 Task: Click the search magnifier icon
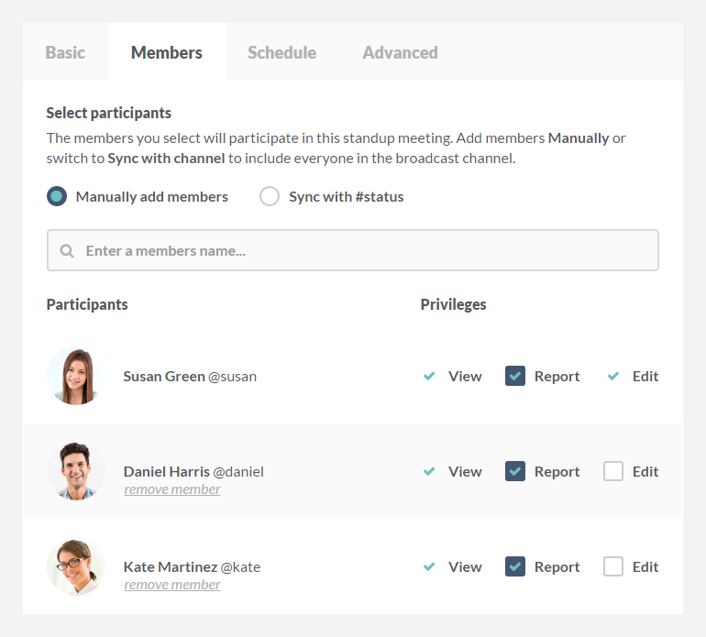(x=67, y=250)
